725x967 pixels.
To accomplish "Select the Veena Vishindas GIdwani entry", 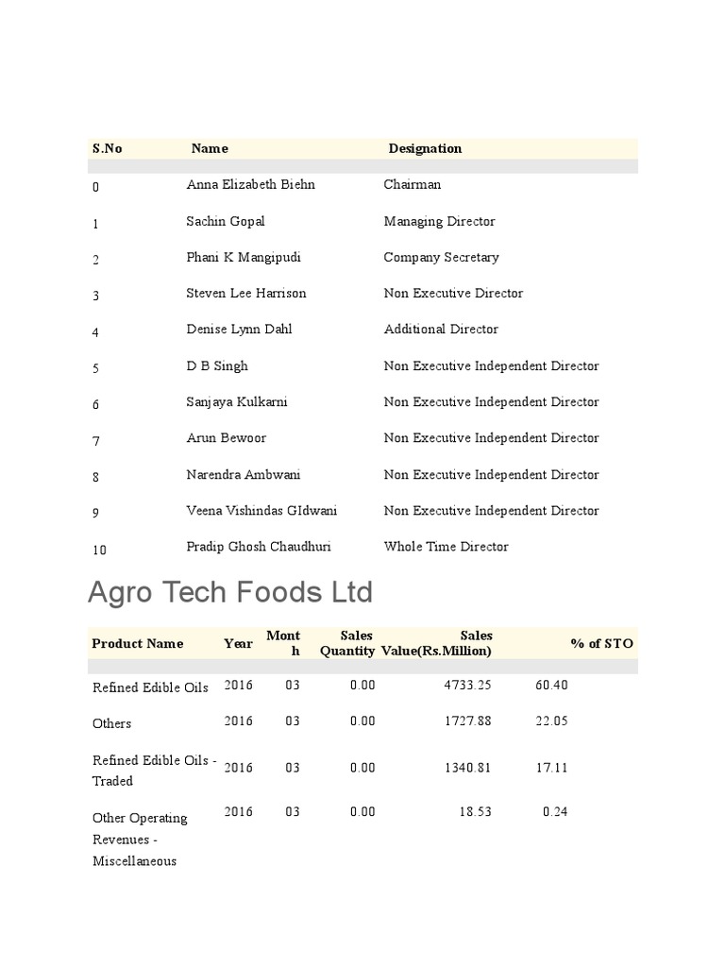I will point(261,511).
